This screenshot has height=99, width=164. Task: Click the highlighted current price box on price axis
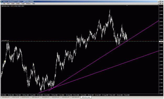coord(161,41)
